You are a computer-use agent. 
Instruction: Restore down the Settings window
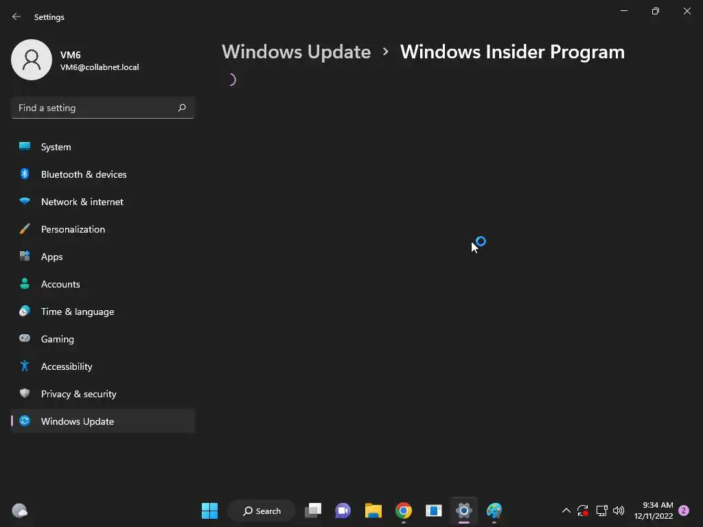(x=656, y=11)
